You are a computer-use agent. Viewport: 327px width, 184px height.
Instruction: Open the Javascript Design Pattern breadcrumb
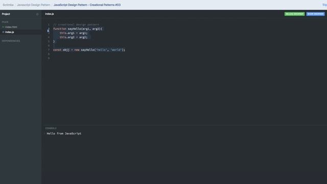[x=34, y=5]
